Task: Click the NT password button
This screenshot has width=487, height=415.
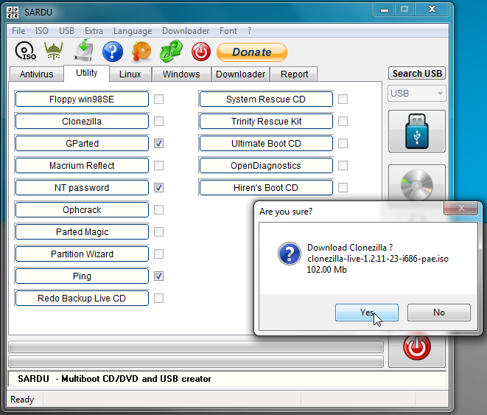Action: (x=82, y=188)
